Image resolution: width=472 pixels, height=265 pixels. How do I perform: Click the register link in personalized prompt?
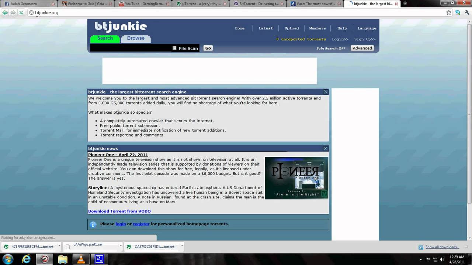(141, 224)
